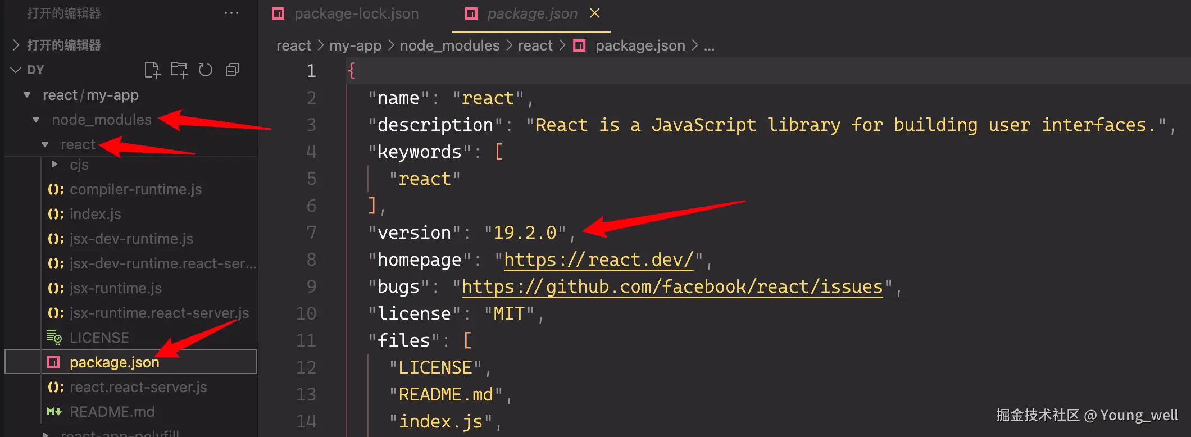Refresh the explorer with the refresh icon
The height and width of the screenshot is (437, 1191).
[x=206, y=70]
